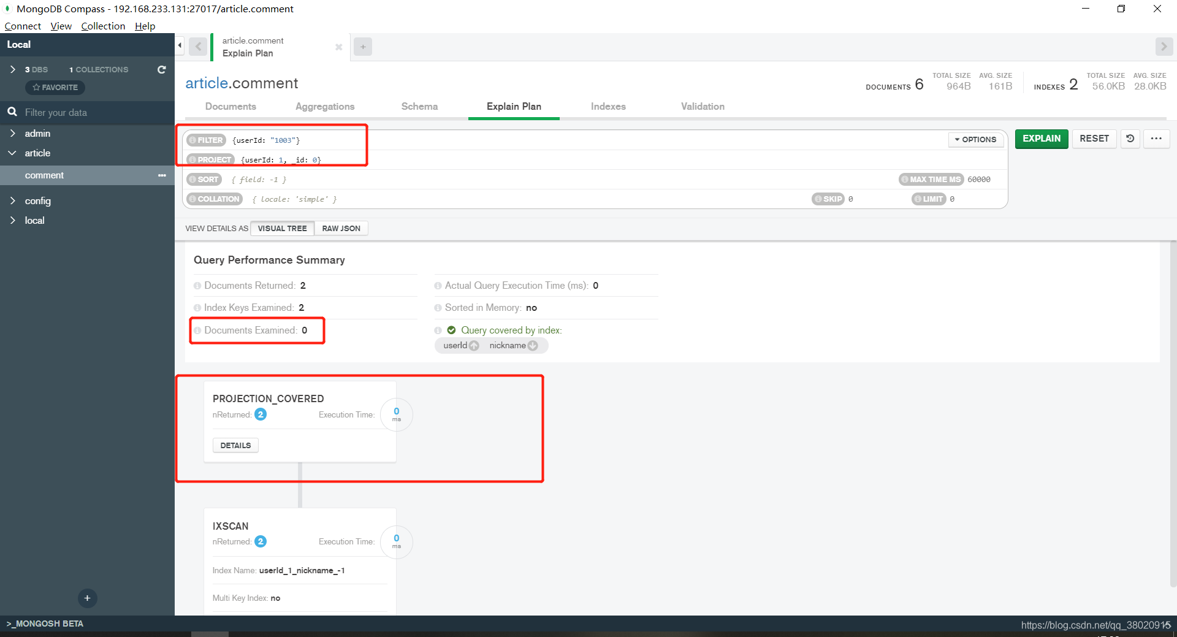
Task: Go to previous tab with back arrow
Action: 198,47
